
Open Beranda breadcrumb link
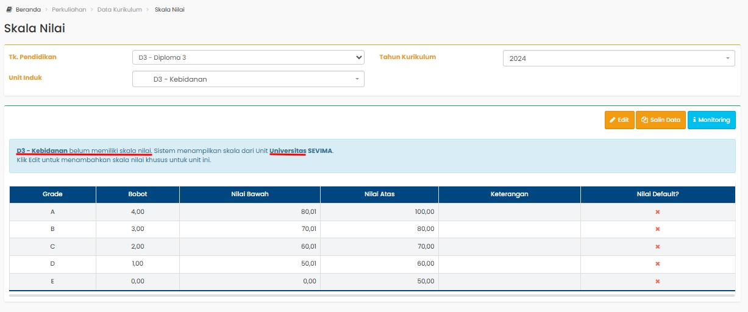click(x=29, y=10)
